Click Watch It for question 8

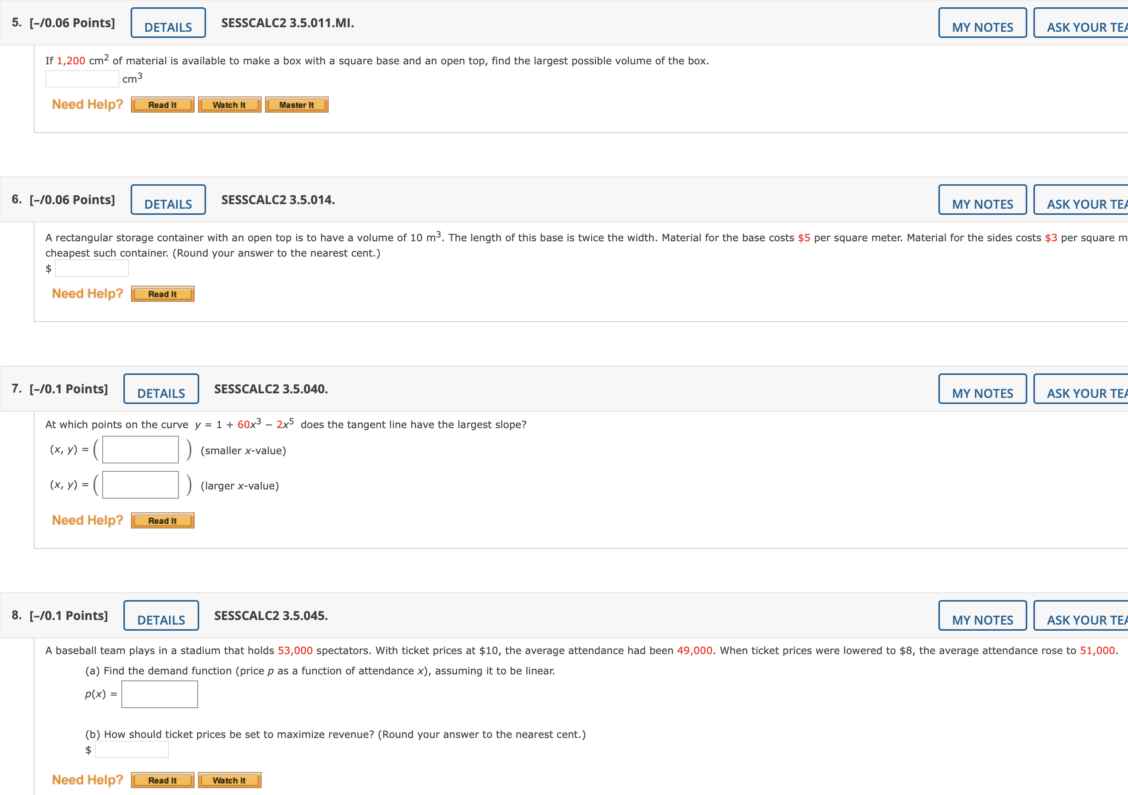(229, 780)
